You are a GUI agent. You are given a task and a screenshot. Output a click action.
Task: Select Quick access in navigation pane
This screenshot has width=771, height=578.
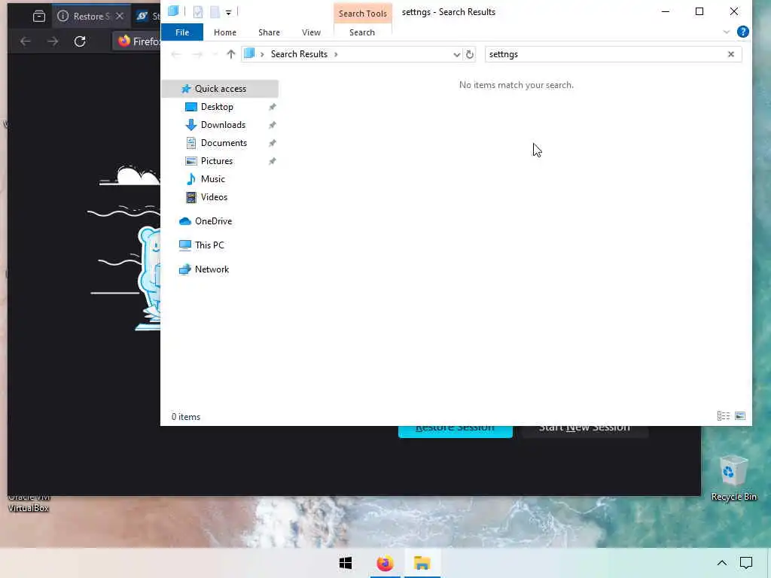[x=221, y=89]
